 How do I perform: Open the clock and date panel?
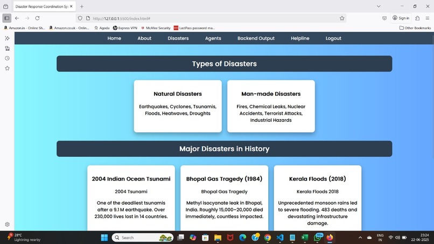(420, 238)
